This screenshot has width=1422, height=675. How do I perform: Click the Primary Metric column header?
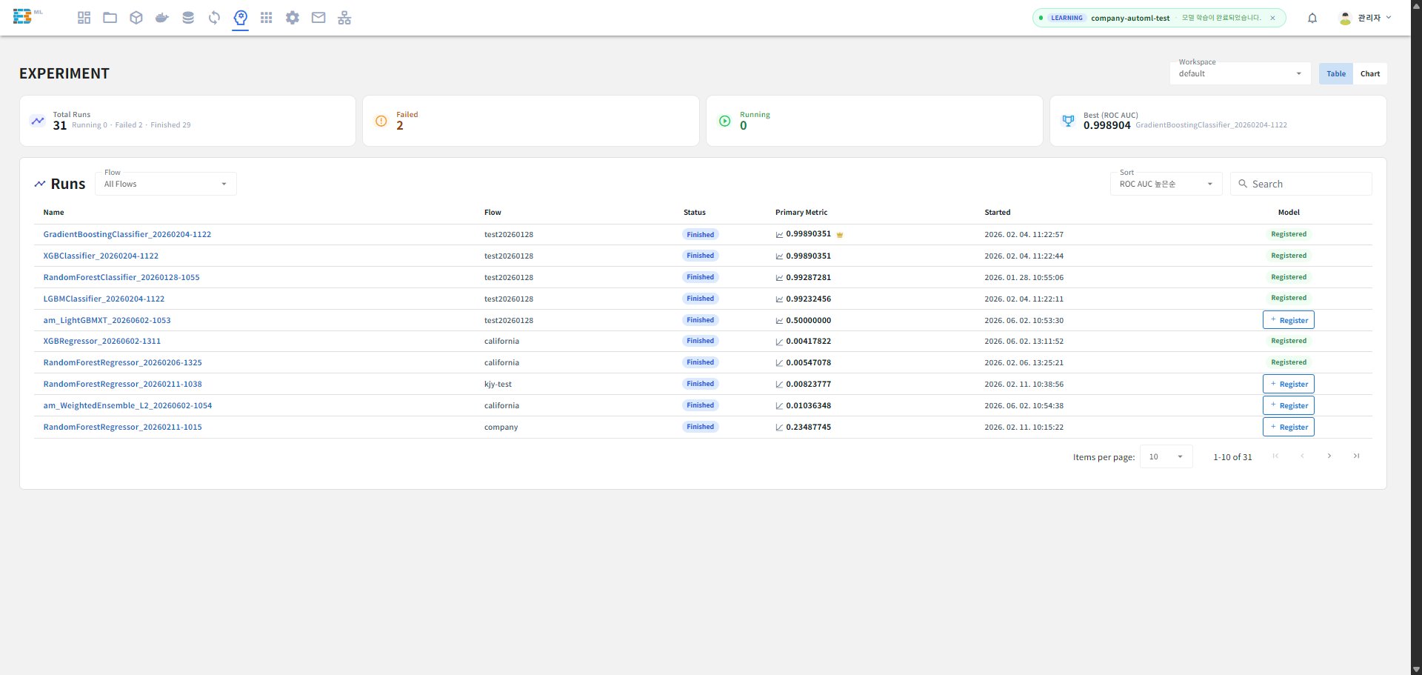[x=801, y=213]
